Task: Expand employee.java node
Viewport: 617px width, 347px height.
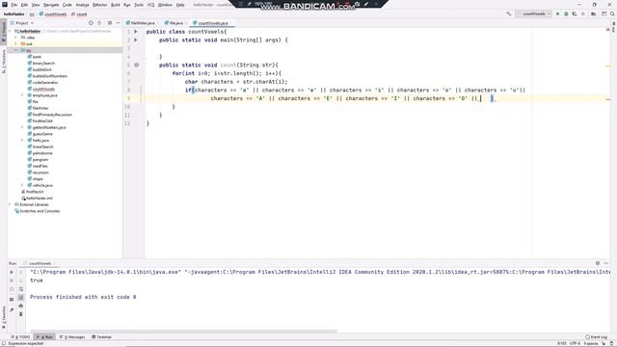Action: click(22, 95)
